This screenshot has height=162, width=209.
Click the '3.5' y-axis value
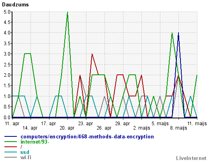[7, 44]
